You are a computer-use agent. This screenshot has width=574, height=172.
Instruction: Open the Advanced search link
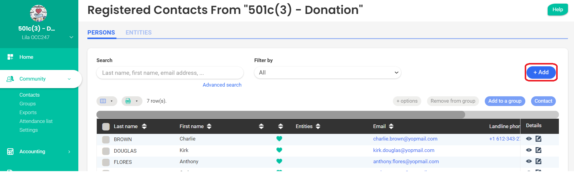click(x=222, y=85)
